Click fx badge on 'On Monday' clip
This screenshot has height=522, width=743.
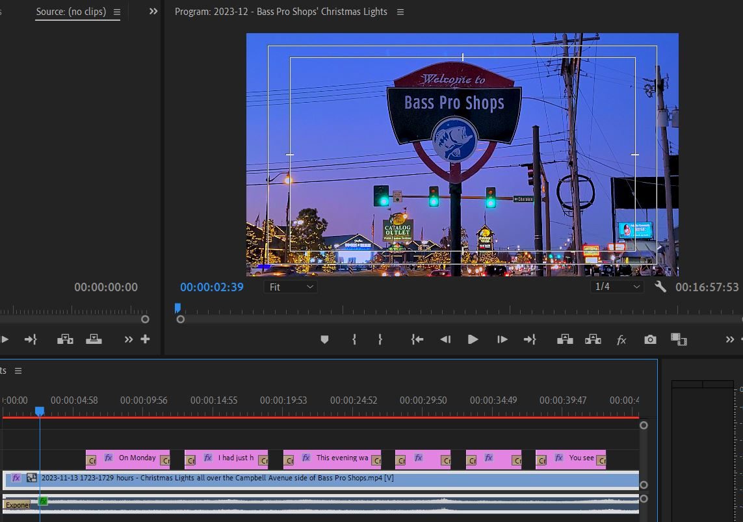point(109,458)
